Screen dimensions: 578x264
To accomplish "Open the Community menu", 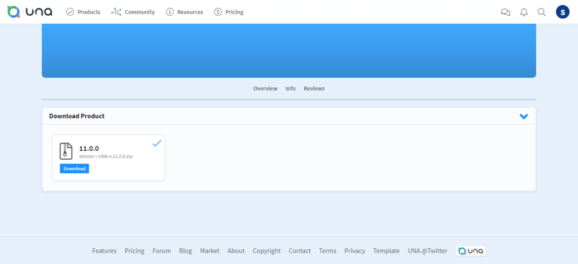I will [x=133, y=12].
